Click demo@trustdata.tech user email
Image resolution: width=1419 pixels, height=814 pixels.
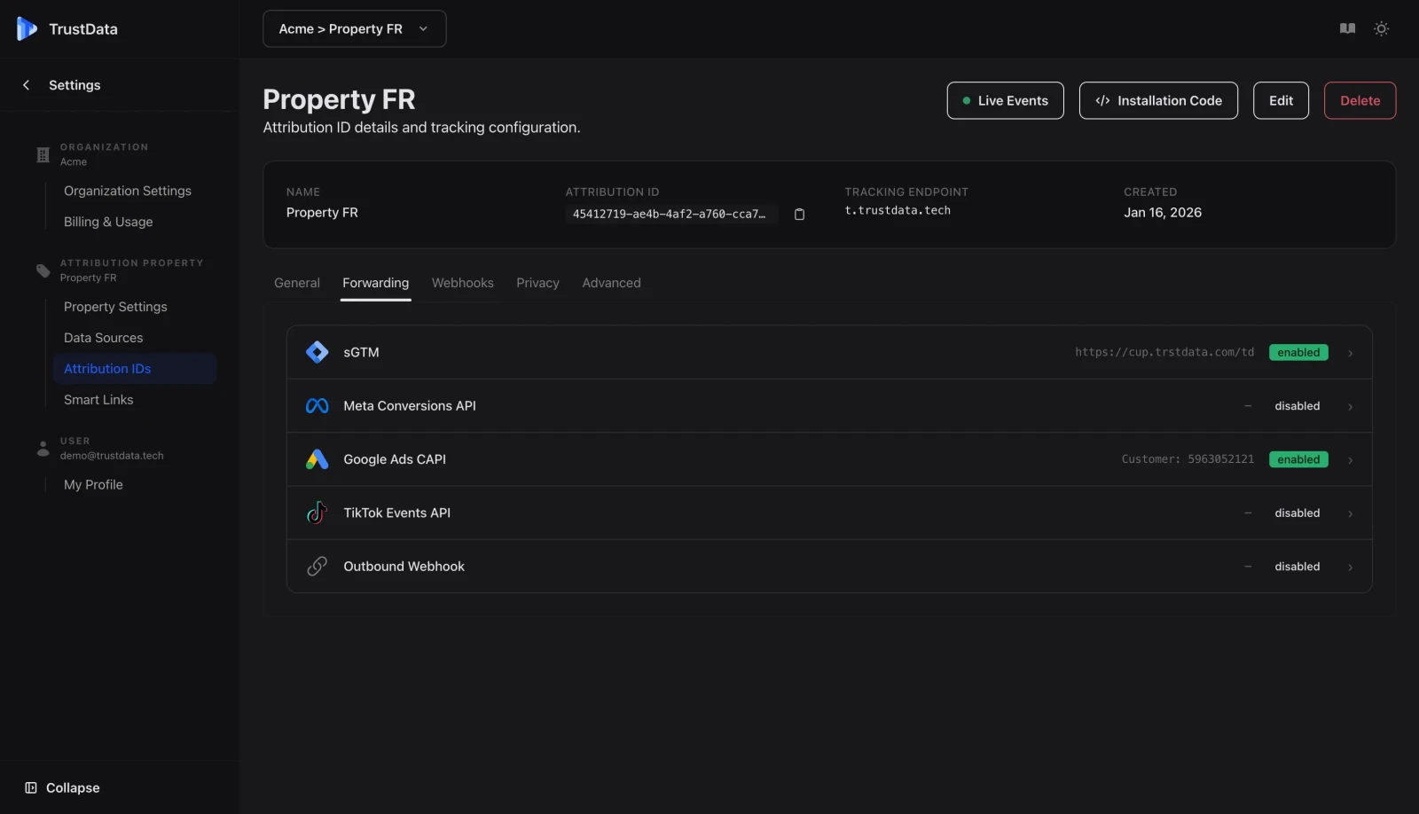point(112,456)
